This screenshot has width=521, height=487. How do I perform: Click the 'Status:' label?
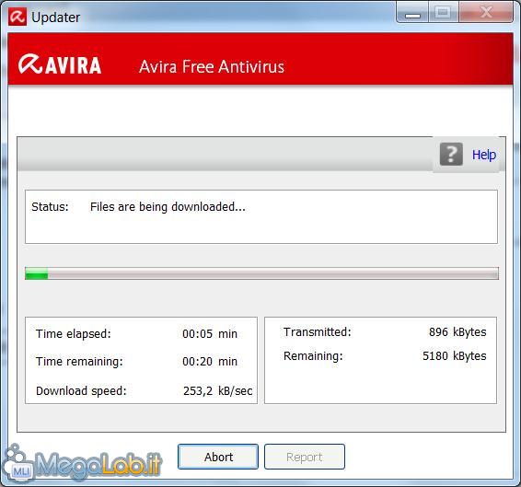pyautogui.click(x=50, y=207)
